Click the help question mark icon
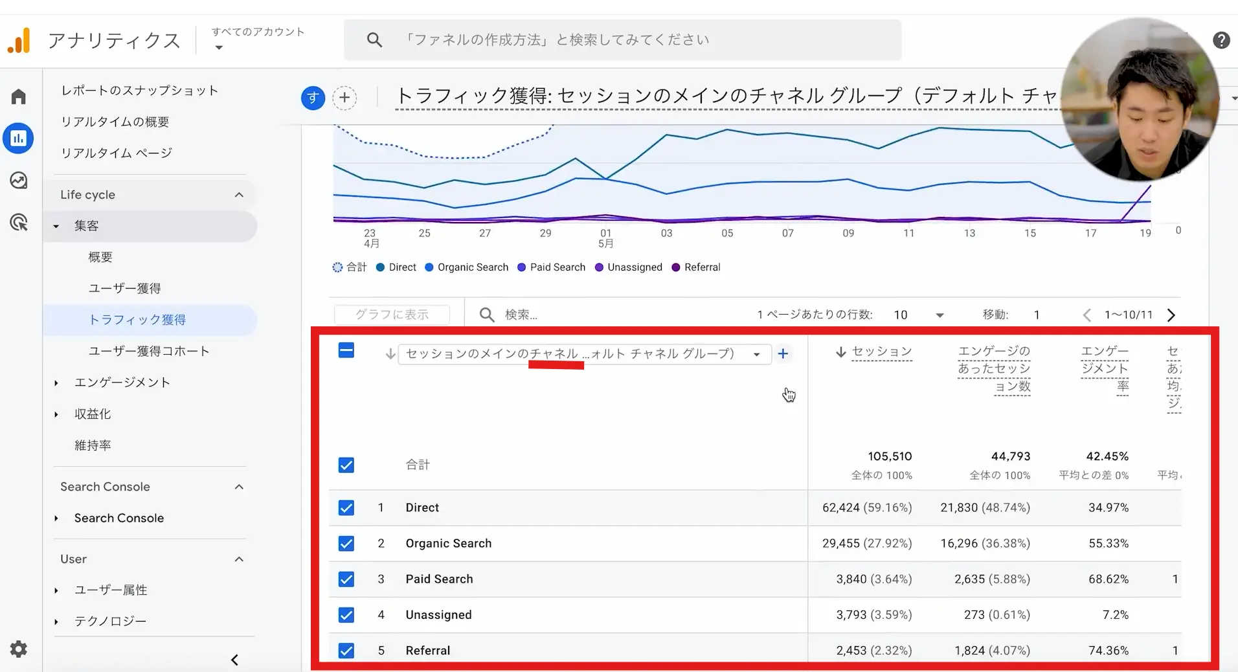The height and width of the screenshot is (672, 1238). 1221,40
